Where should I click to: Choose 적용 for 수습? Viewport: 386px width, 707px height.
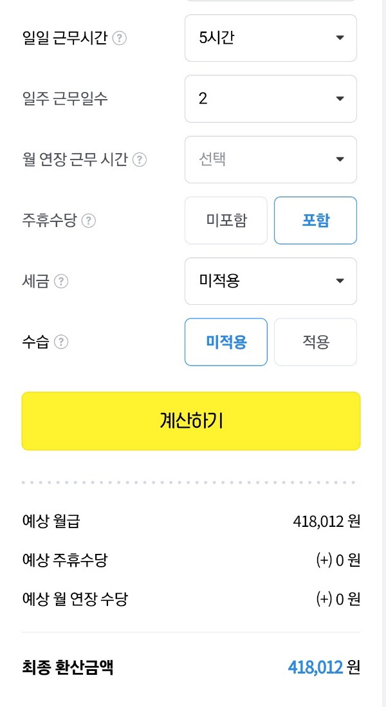click(x=316, y=342)
